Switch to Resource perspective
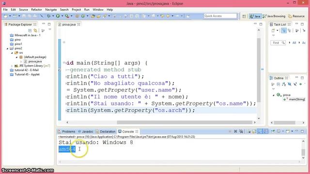Viewport: 310px width, 174px height. (x=296, y=16)
